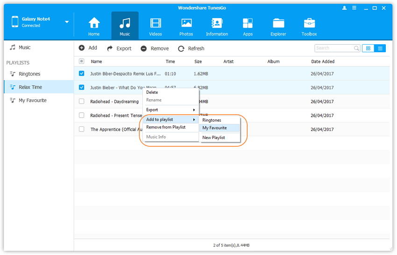Viewport: 397px width, 255px height.
Task: Open the window menu dropdown in title bar
Action: point(354,8)
